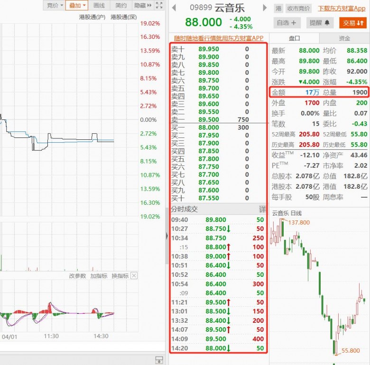Viewport: 370px width, 365px height.
Task: Select 卖一 price 89.500
Action: 209,119
